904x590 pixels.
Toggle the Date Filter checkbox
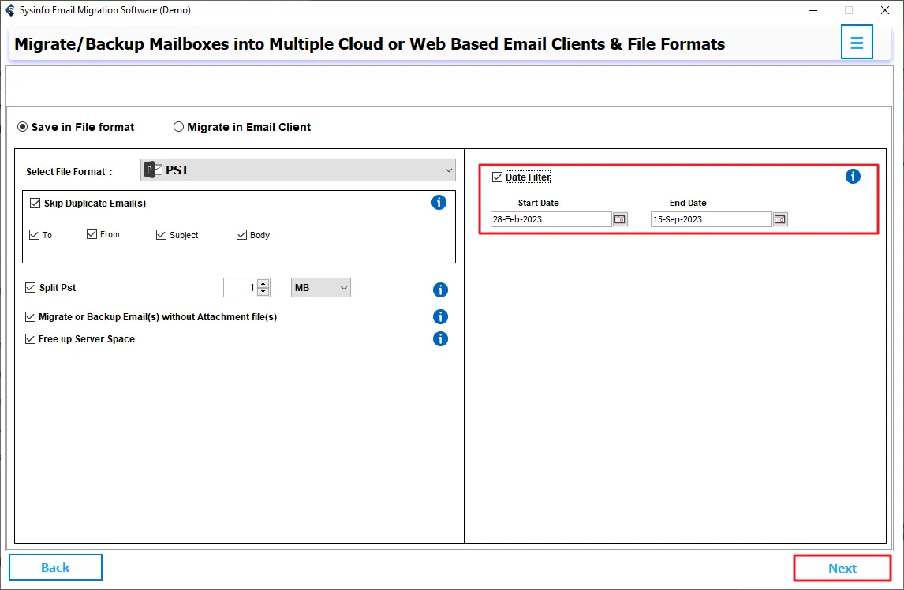coord(497,177)
